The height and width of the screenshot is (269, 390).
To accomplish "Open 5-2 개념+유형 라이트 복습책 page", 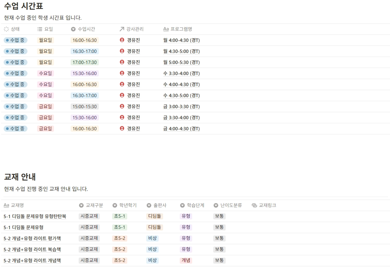I will pyautogui.click(x=32, y=249).
